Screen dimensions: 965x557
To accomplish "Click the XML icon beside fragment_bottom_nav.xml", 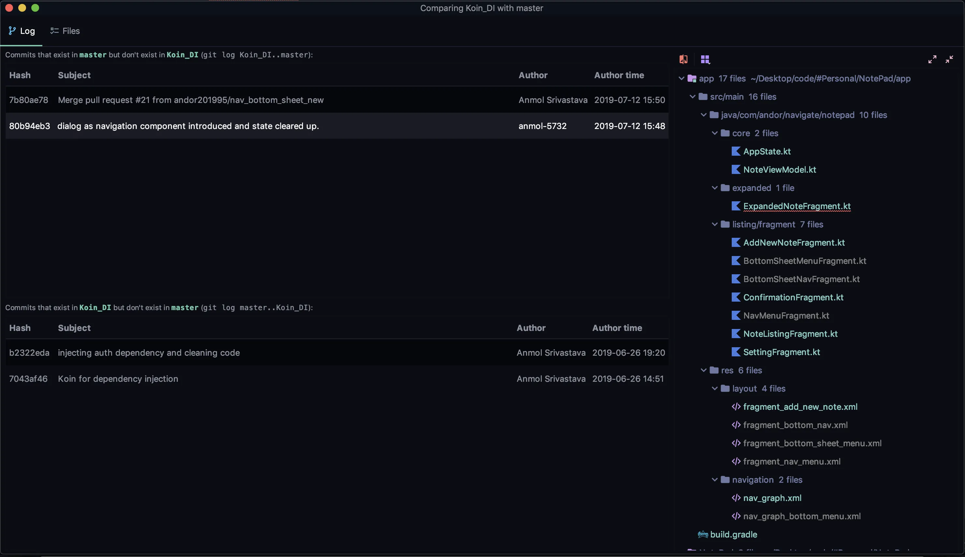I will point(736,425).
